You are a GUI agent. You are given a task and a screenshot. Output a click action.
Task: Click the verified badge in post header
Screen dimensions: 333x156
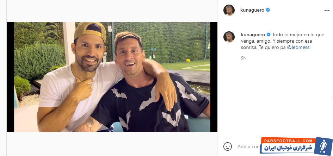pyautogui.click(x=268, y=10)
